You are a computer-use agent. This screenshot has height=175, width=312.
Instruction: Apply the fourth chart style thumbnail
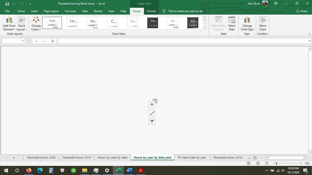(113, 23)
